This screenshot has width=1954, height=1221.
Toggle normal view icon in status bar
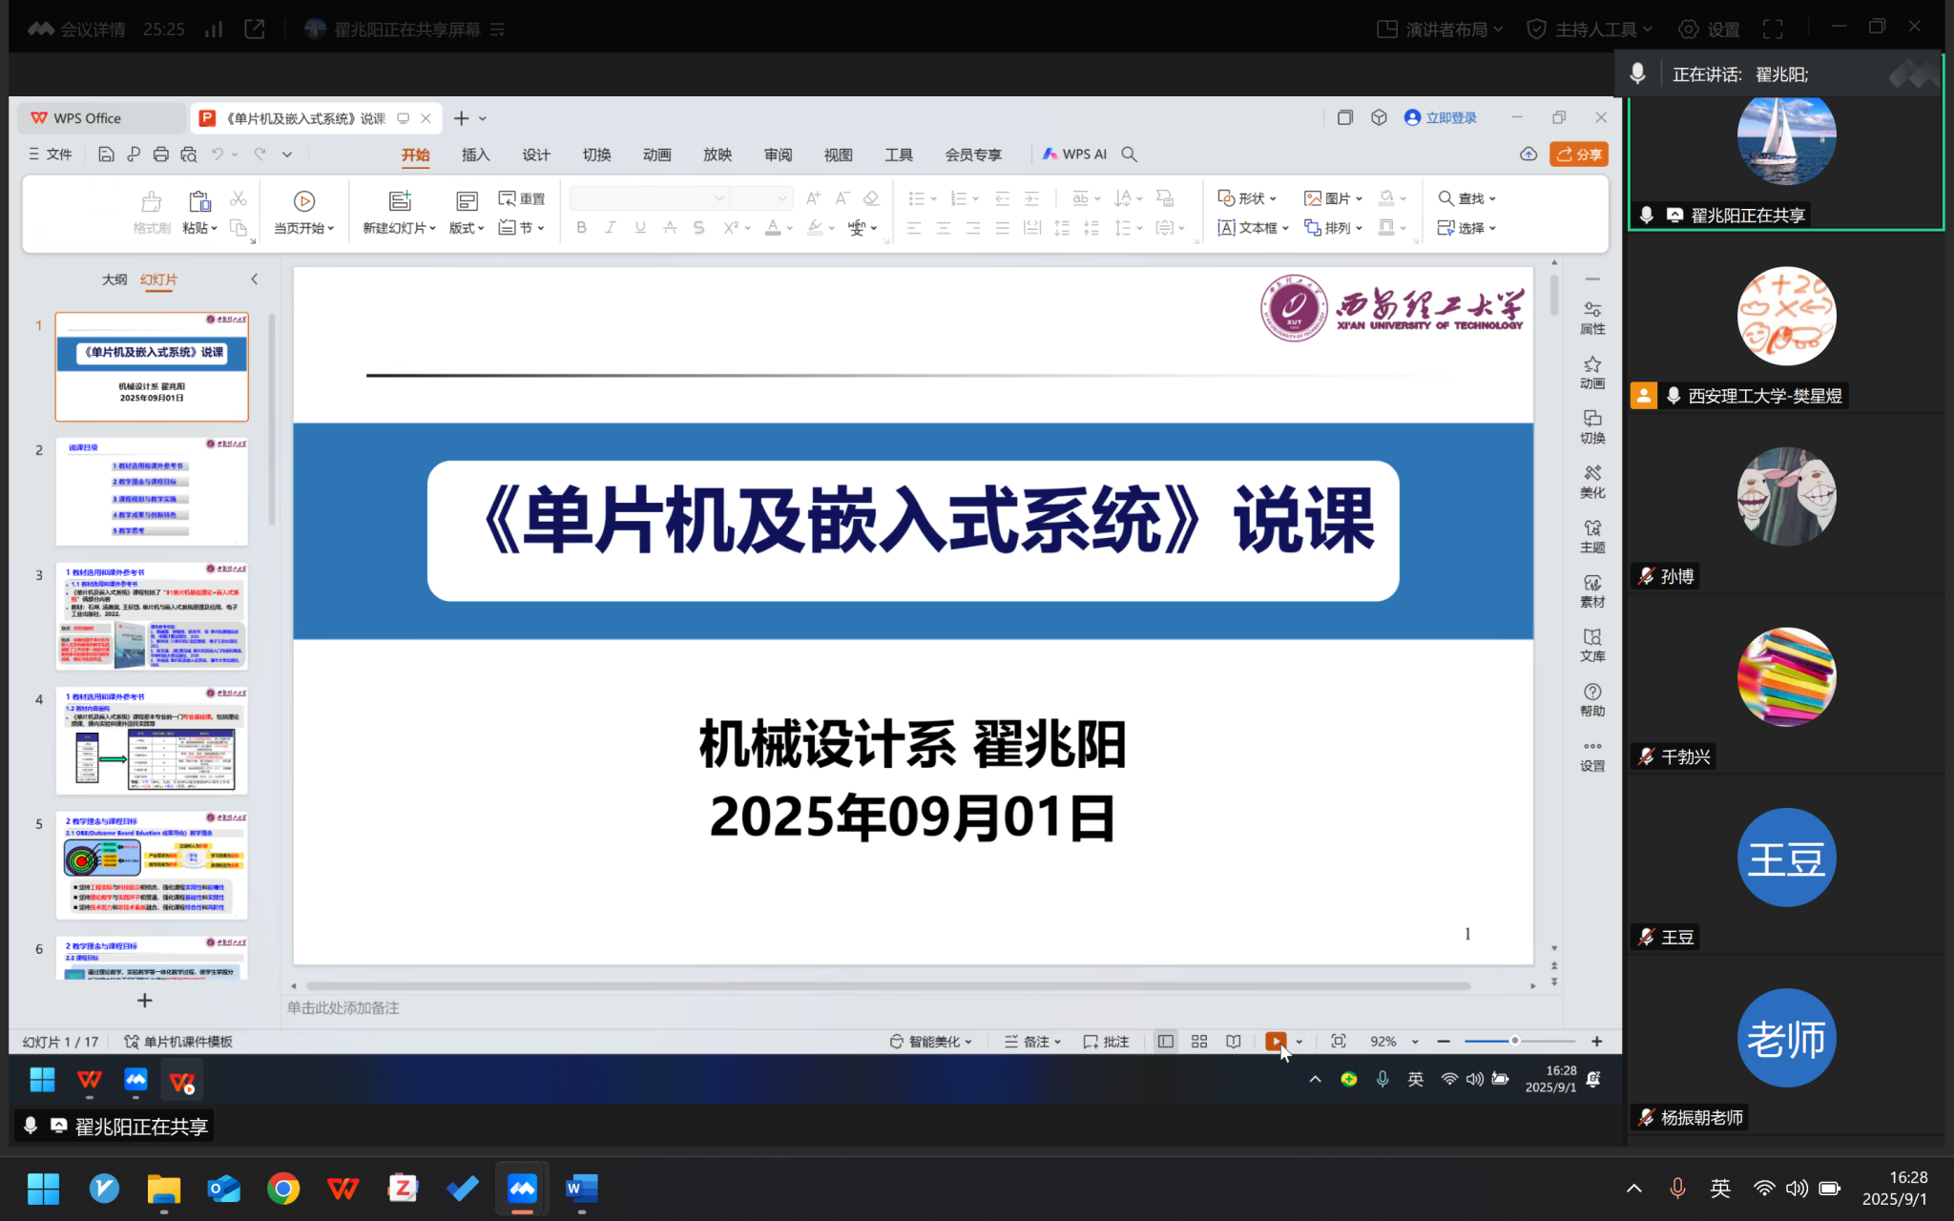point(1165,1042)
